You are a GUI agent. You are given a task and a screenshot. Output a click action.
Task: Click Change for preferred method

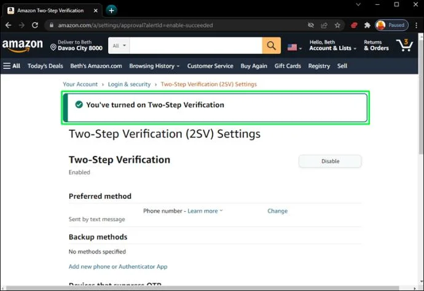pos(277,211)
